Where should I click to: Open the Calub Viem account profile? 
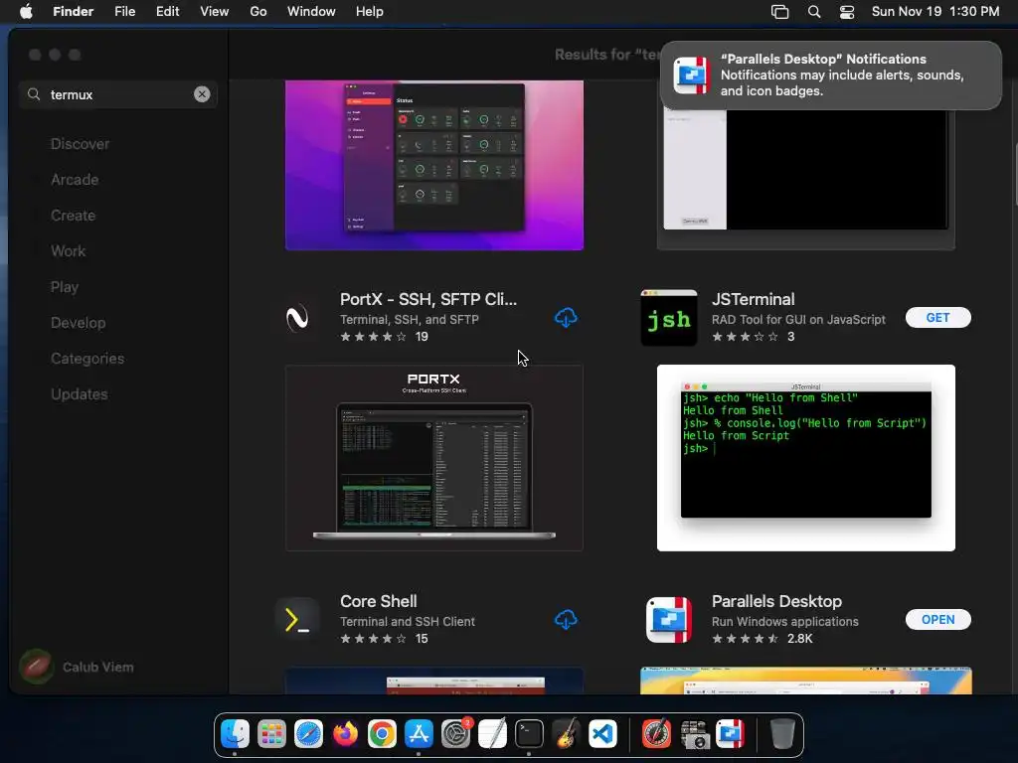(x=77, y=667)
